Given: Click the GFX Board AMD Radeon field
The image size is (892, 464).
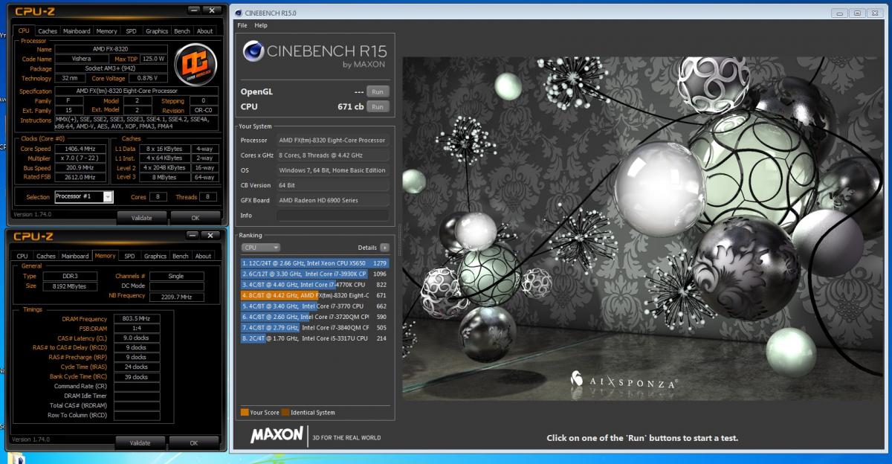Looking at the screenshot, I should pyautogui.click(x=332, y=200).
